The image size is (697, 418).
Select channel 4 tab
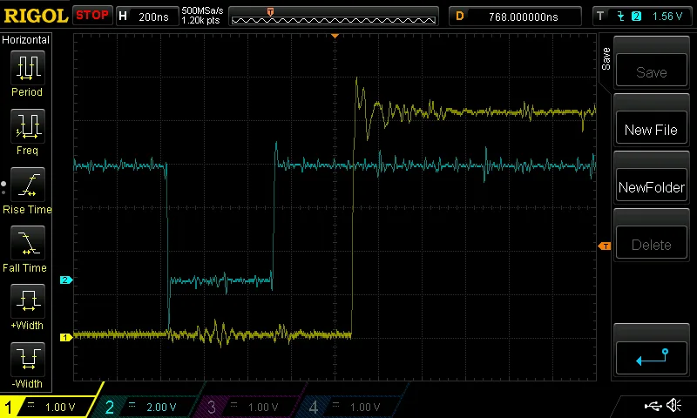[x=351, y=407]
